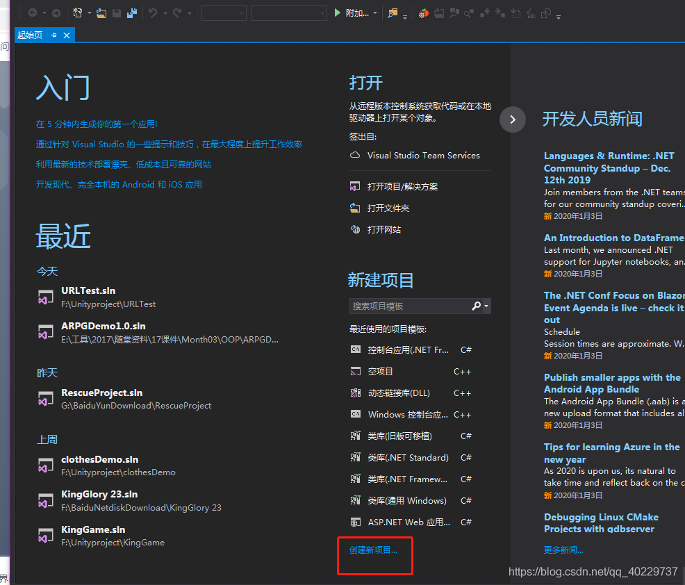Click the RescueProject.sln solution icon

(45, 399)
